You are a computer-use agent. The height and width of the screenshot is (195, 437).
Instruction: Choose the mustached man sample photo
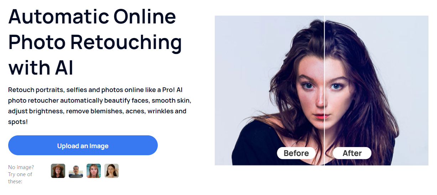(x=76, y=171)
